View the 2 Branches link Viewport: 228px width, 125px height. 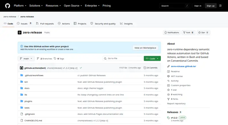[x=44, y=59]
